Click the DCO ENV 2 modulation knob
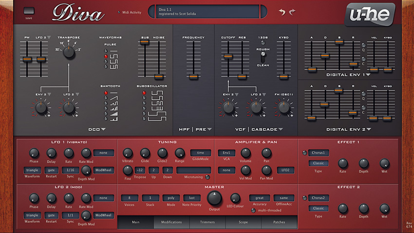This screenshot has width=414, height=233. [x=41, y=108]
